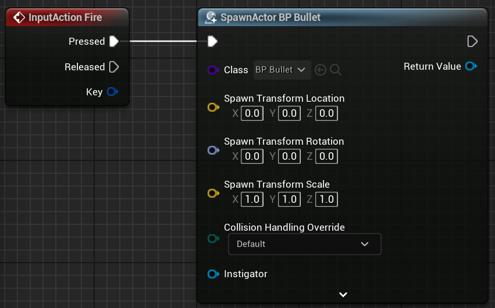Click the purple Class input pin
The width and height of the screenshot is (495, 308).
[213, 70]
